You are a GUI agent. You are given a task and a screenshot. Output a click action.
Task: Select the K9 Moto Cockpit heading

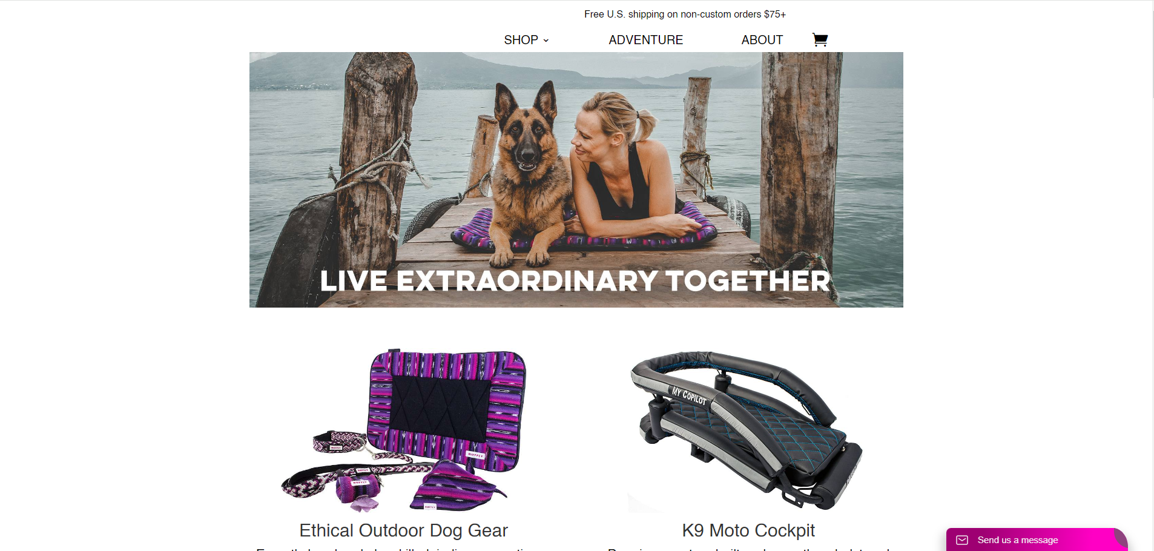(x=748, y=530)
